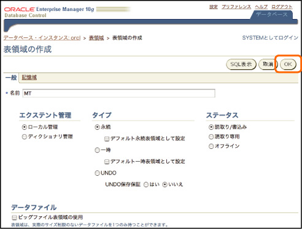Screen dimensions: 302x229
Task: Click the SQL表示 button
Action: coord(241,64)
